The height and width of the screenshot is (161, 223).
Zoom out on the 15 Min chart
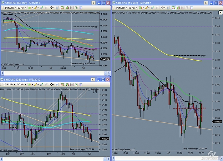157,8
